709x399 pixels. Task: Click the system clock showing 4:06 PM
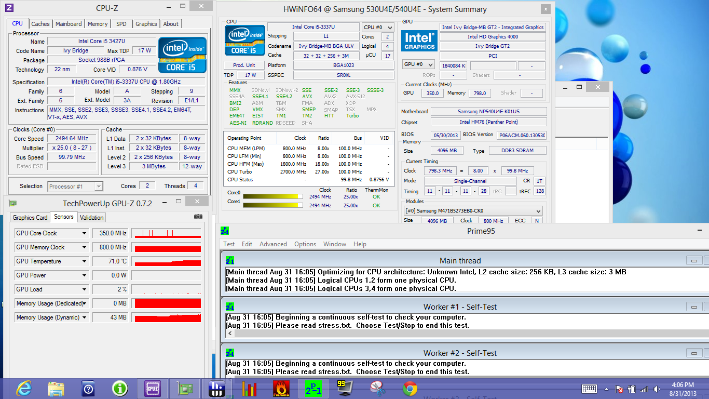(x=682, y=385)
